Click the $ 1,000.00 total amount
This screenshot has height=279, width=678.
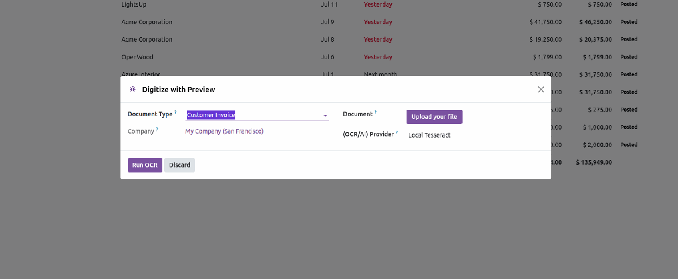point(597,127)
